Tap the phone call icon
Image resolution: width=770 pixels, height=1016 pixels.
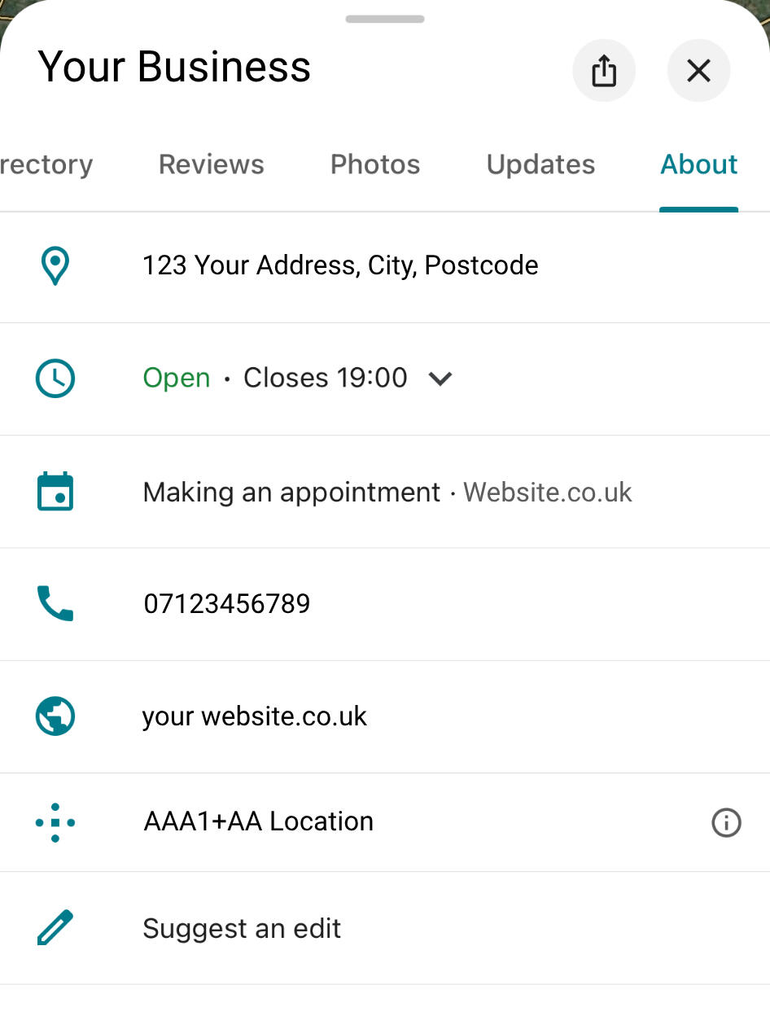(x=55, y=604)
